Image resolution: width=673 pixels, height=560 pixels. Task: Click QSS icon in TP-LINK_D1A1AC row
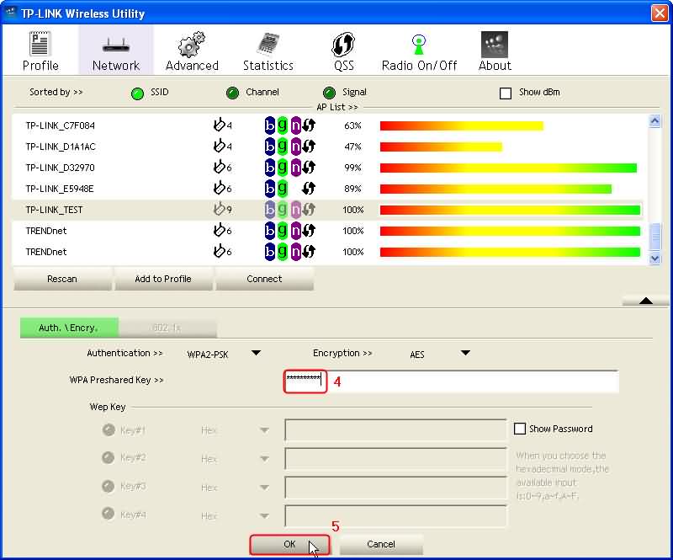[309, 147]
